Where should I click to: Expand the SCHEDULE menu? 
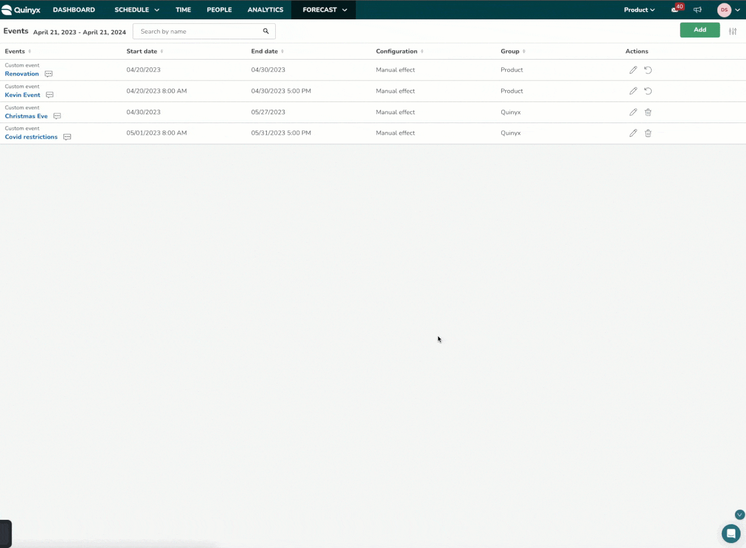(x=137, y=10)
